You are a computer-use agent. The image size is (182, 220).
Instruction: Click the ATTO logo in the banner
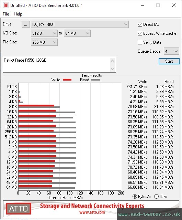pyautogui.click(x=19, y=209)
